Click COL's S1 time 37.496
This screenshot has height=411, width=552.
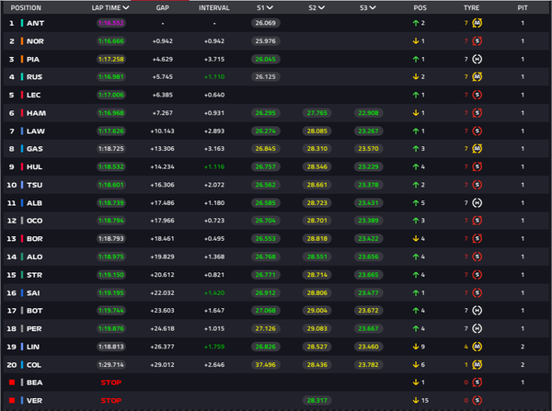(x=266, y=364)
